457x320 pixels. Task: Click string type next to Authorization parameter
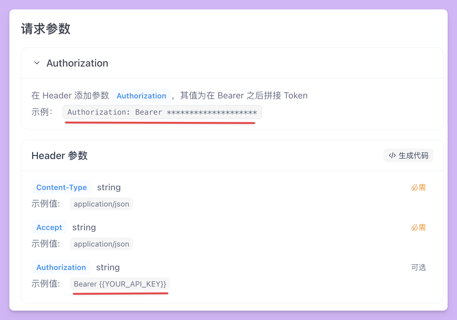108,267
